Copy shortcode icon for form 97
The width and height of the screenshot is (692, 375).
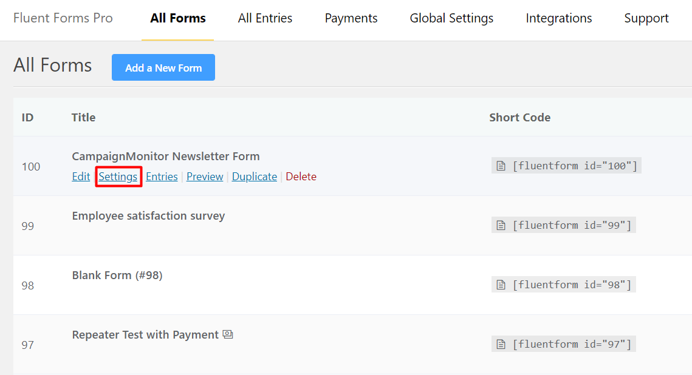501,345
